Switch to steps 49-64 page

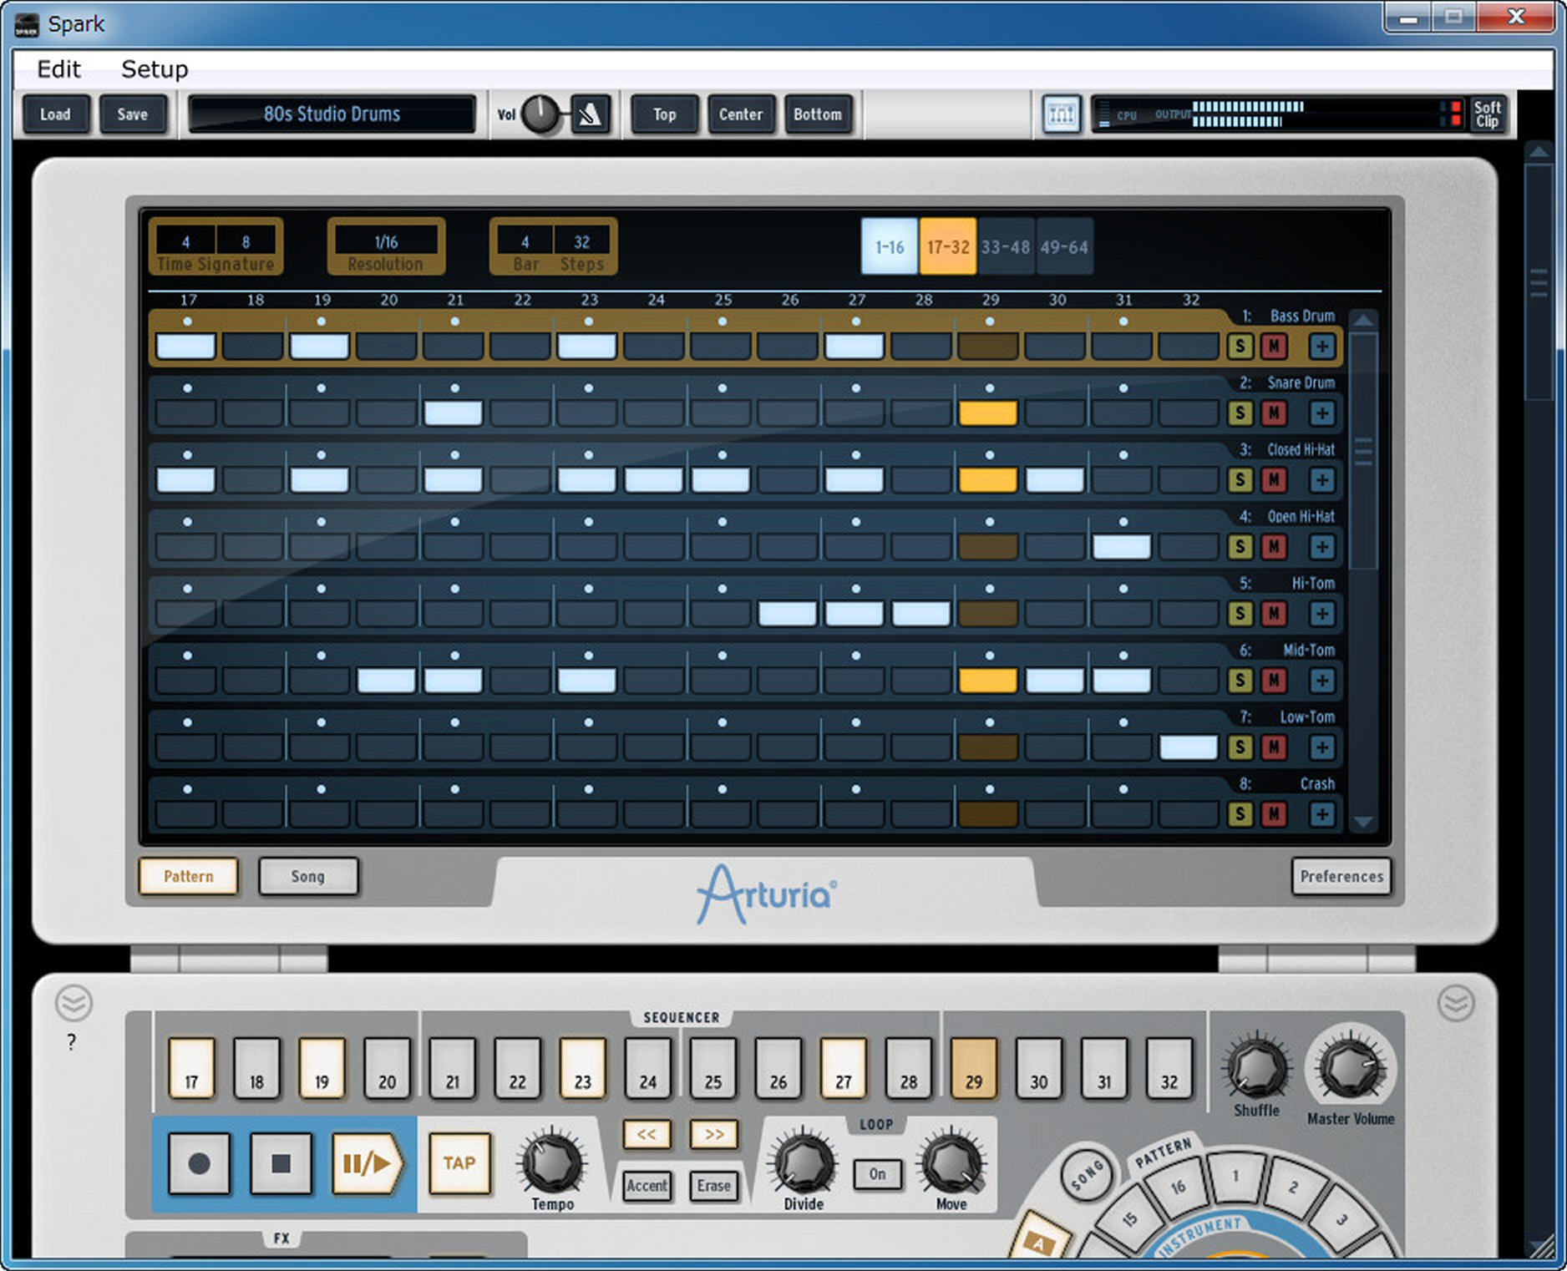point(1064,247)
